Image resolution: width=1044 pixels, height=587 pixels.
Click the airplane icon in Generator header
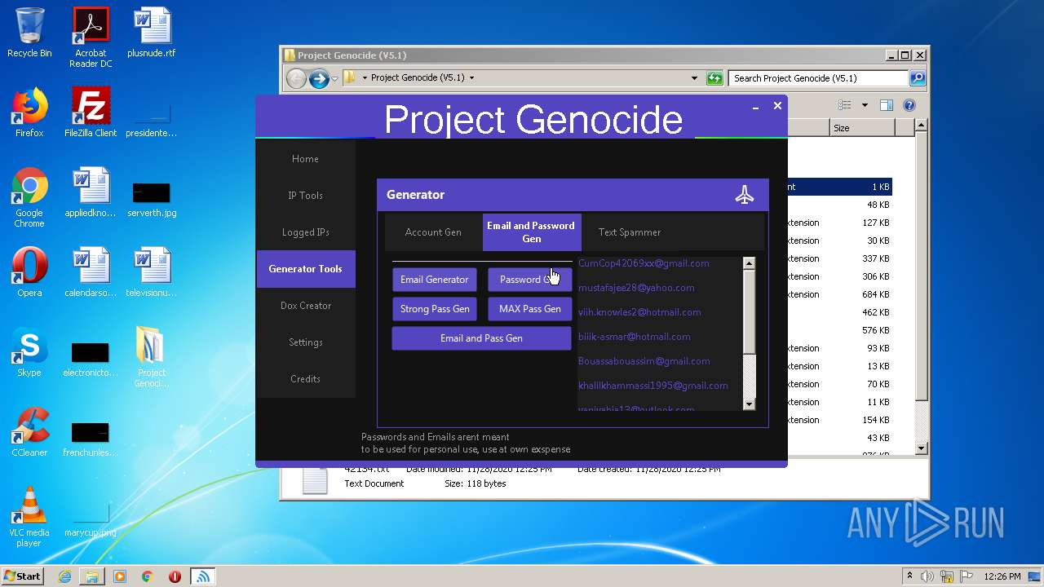pos(745,195)
